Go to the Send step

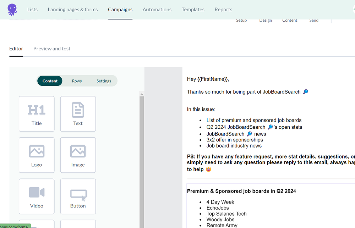314,20
